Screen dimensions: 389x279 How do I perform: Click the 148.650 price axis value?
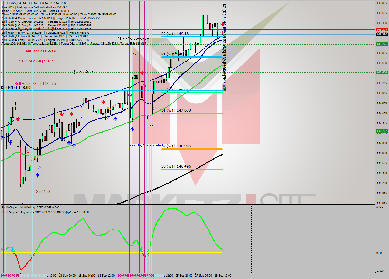(381, 63)
